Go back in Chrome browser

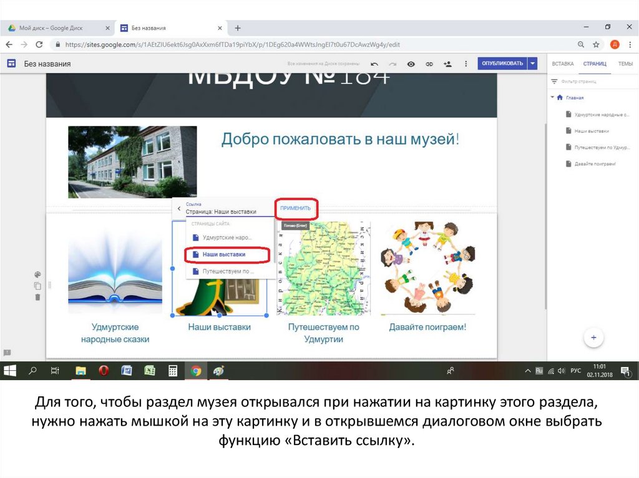(x=9, y=44)
